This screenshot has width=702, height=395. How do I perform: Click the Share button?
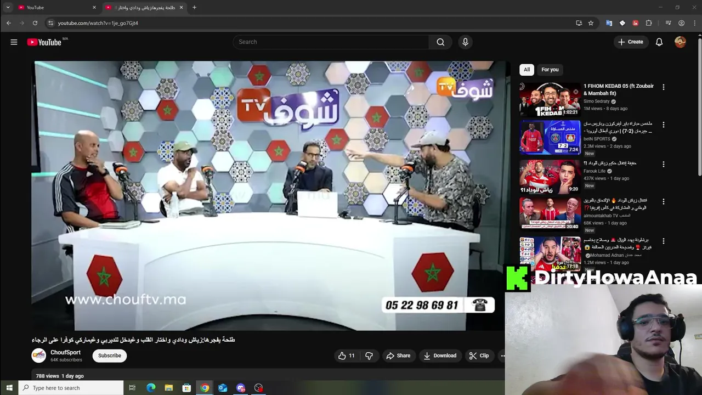point(398,356)
